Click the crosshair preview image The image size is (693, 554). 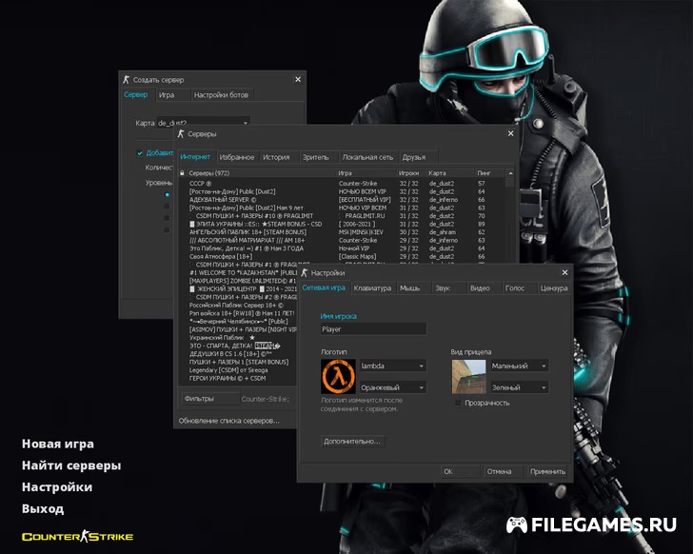click(468, 376)
